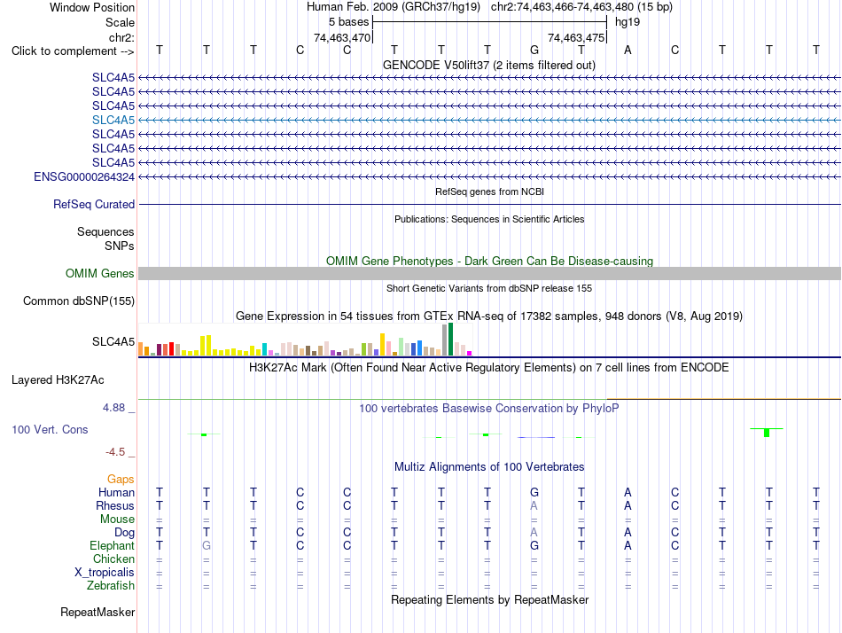Click the SNPs subtrack label
The width and height of the screenshot is (842, 633).
120,246
